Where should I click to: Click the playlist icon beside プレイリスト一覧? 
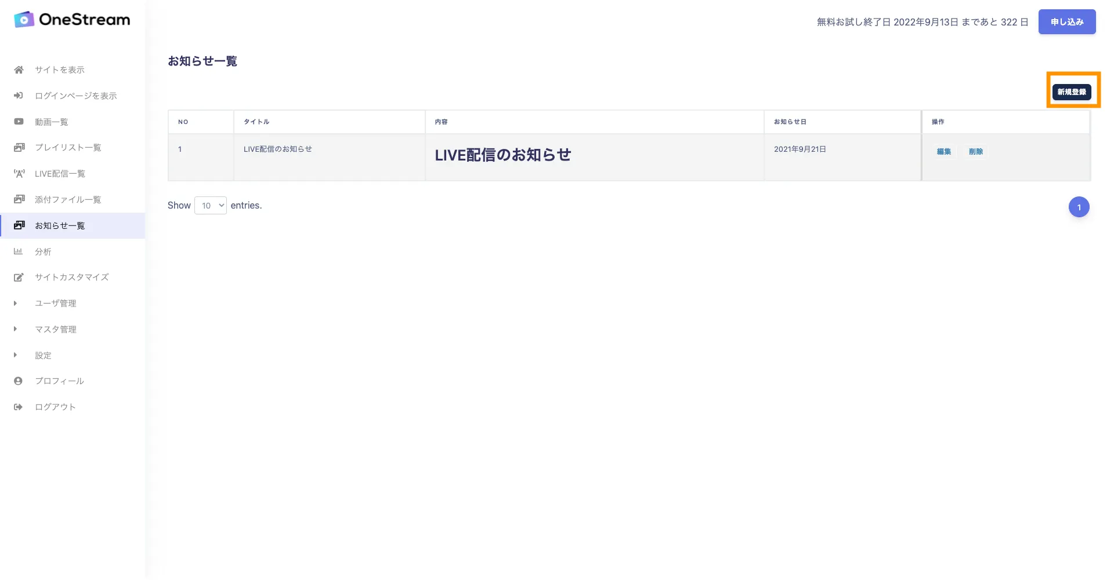click(19, 147)
